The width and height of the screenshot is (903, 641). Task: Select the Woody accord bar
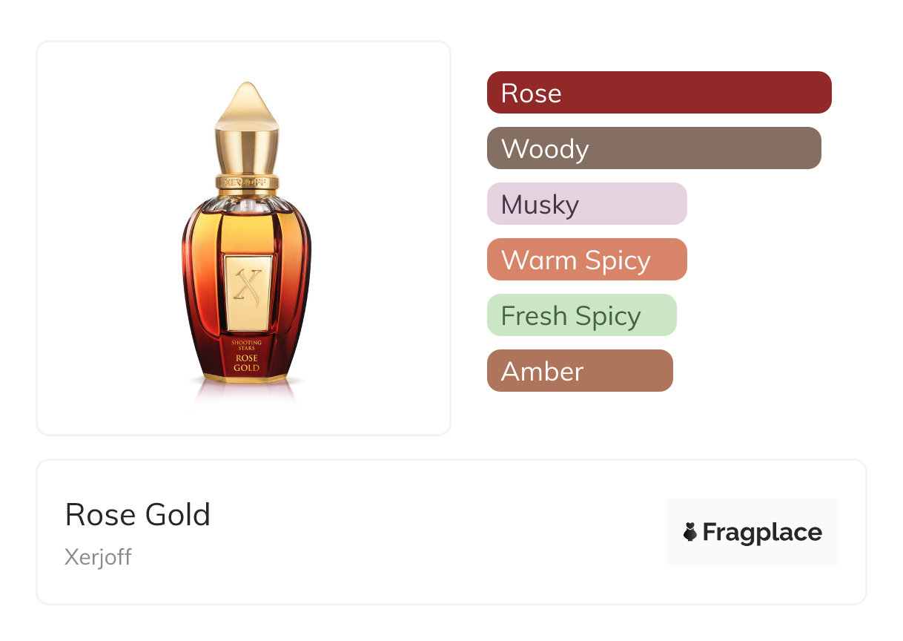[653, 148]
